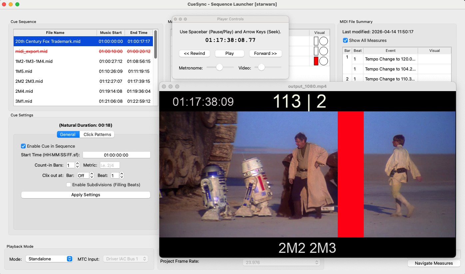
Task: Click the Event column header in MIDI summary
Action: pos(390,51)
